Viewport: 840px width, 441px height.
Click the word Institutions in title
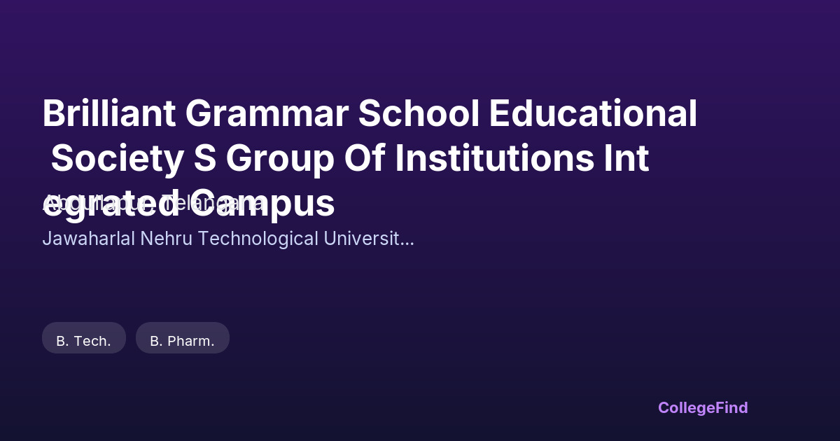click(493, 159)
